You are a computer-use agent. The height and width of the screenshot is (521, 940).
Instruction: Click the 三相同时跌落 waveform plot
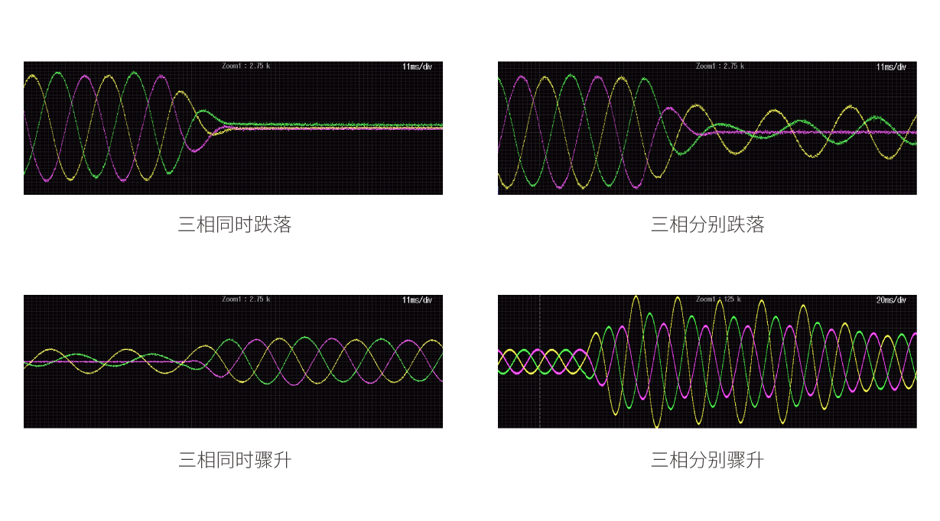[233, 128]
